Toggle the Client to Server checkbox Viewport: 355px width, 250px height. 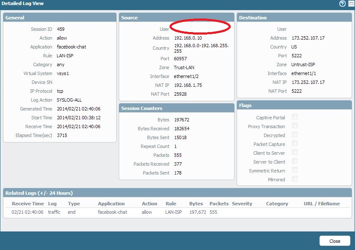point(295,152)
